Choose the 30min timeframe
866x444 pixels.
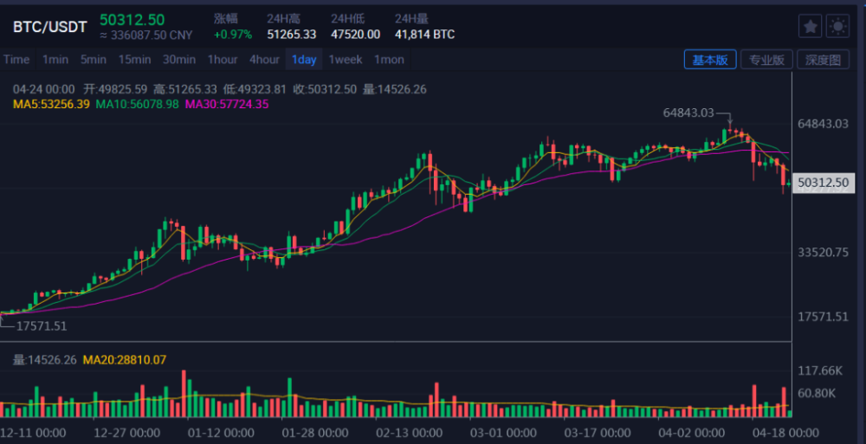coord(179,60)
